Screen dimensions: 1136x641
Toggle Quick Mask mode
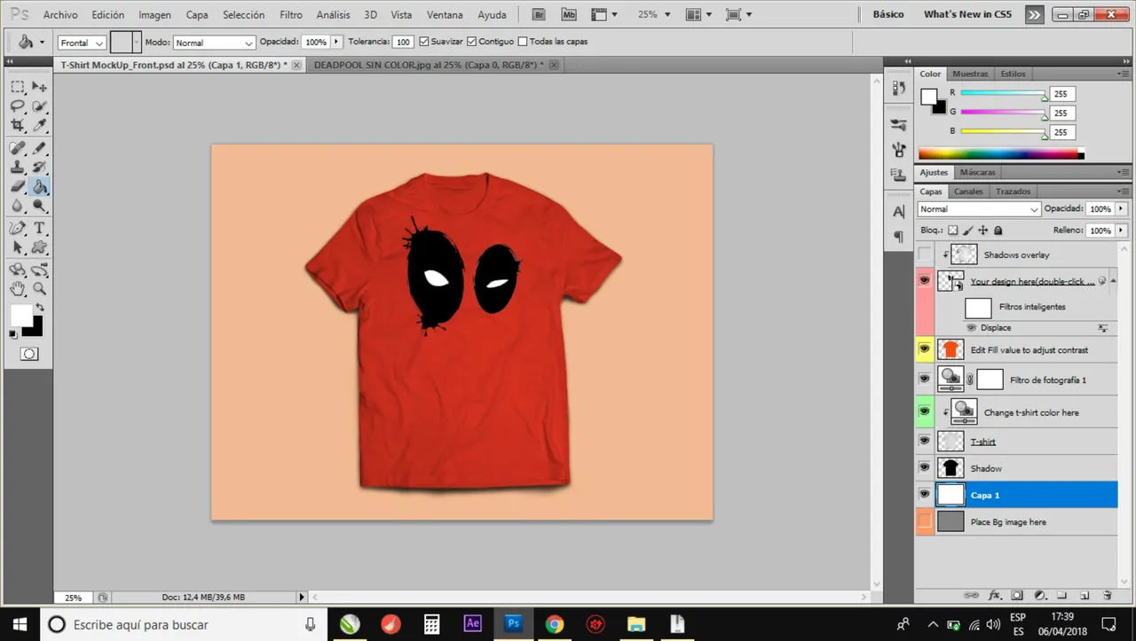pyautogui.click(x=29, y=354)
